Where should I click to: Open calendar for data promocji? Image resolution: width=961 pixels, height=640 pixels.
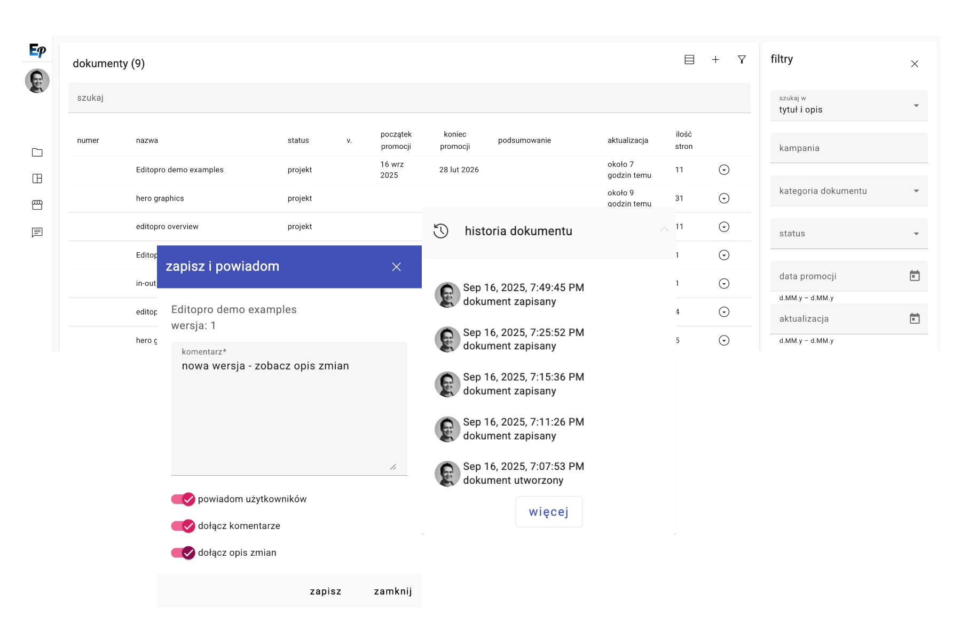[915, 276]
